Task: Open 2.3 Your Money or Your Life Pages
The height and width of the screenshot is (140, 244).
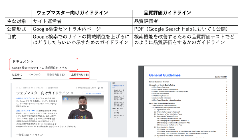Action: click(168, 114)
